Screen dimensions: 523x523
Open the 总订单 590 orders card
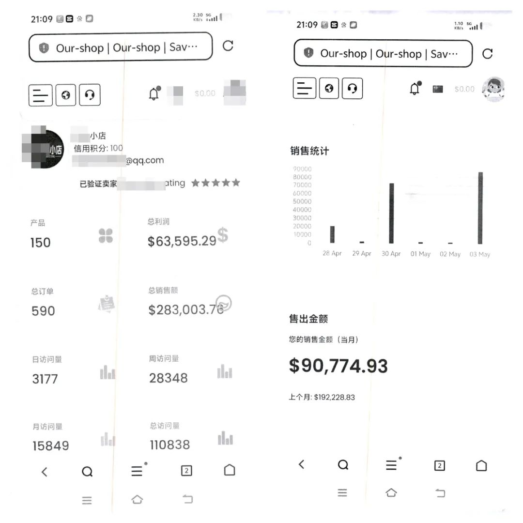(74, 303)
